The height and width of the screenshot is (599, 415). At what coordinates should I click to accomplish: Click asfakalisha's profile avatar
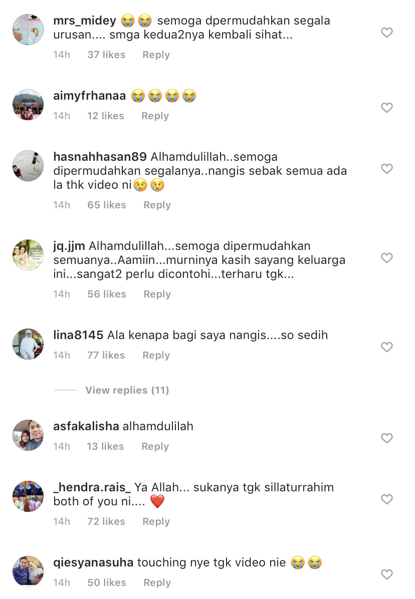click(x=28, y=435)
